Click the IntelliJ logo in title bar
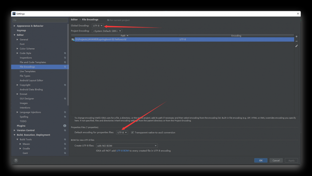Viewport: 312px width, 176px height. pos(14,14)
